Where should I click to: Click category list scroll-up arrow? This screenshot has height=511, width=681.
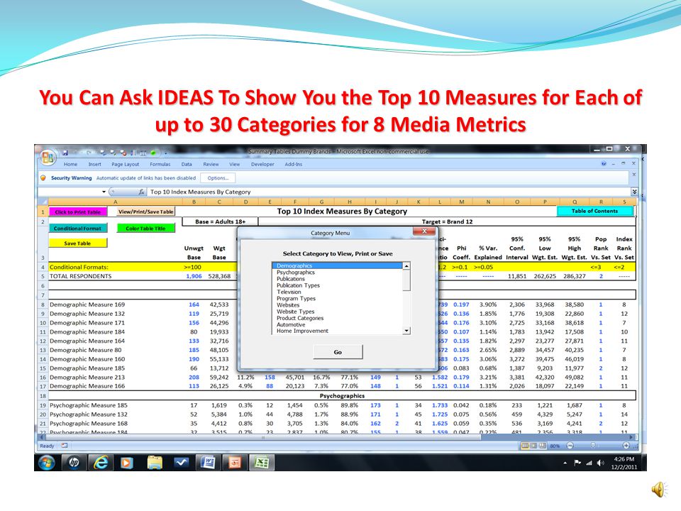[406, 266]
